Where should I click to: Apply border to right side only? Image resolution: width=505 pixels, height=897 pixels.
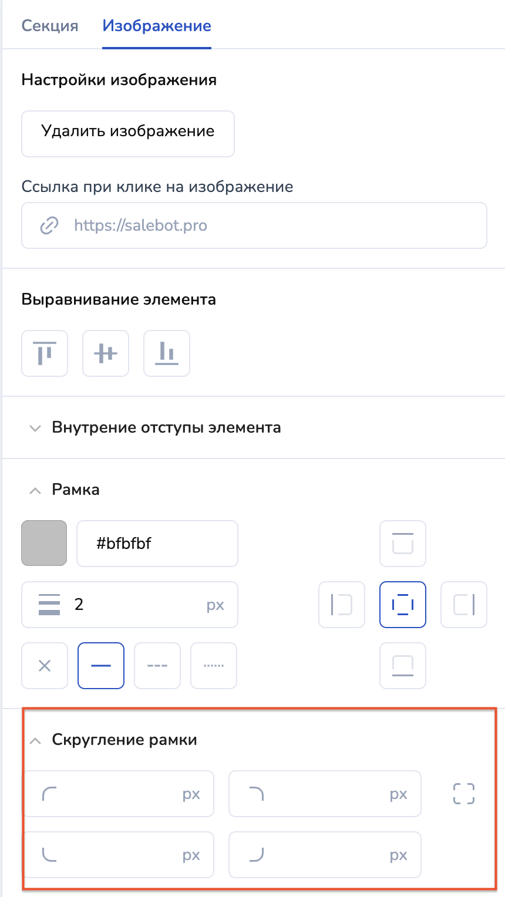464,605
